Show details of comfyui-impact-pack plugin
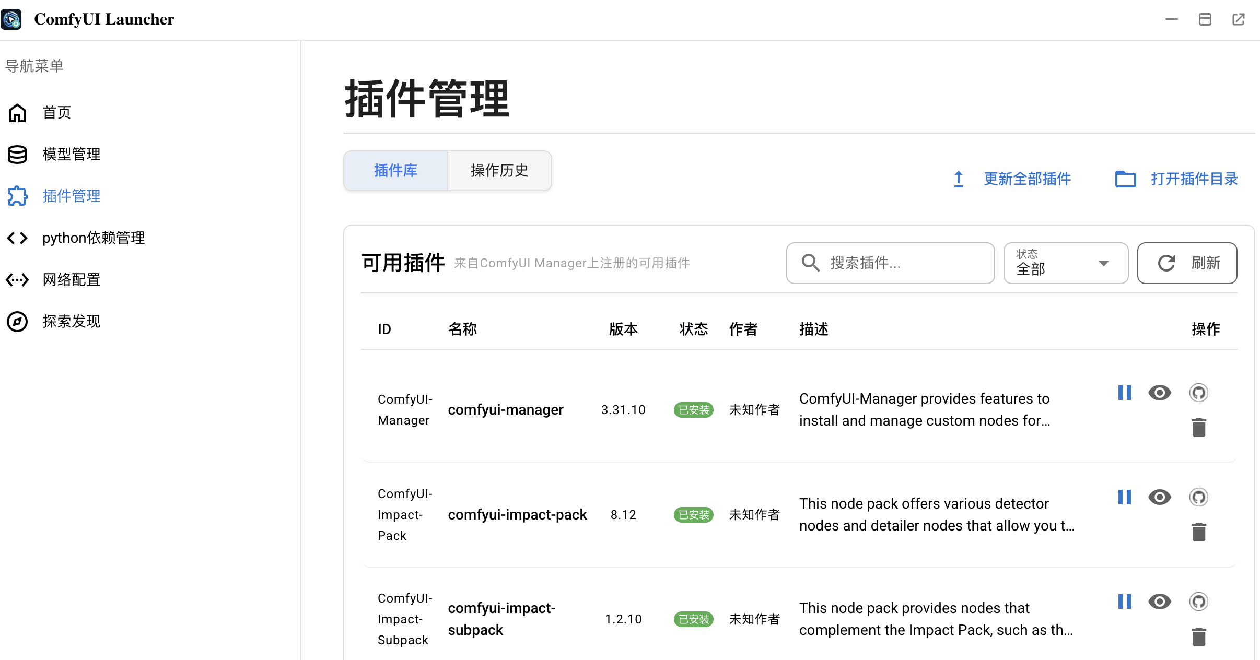This screenshot has height=660, width=1260. click(x=1160, y=497)
